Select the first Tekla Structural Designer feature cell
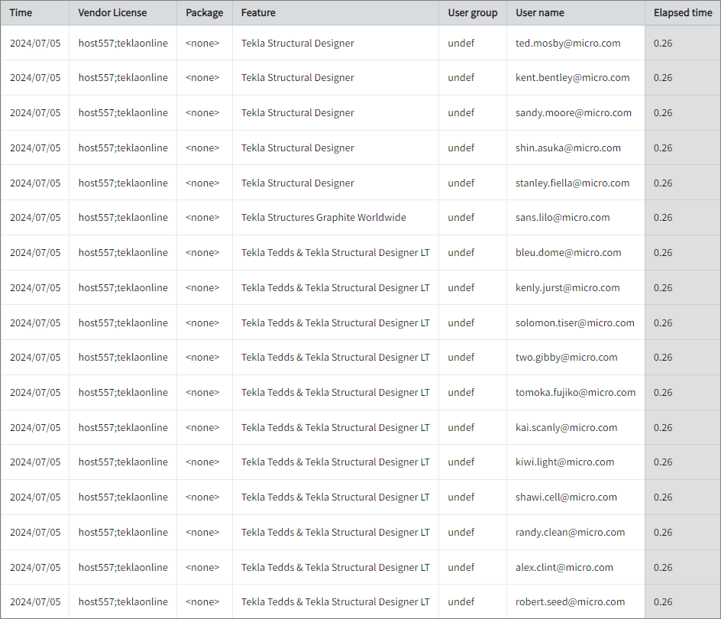The image size is (721, 619). click(297, 43)
